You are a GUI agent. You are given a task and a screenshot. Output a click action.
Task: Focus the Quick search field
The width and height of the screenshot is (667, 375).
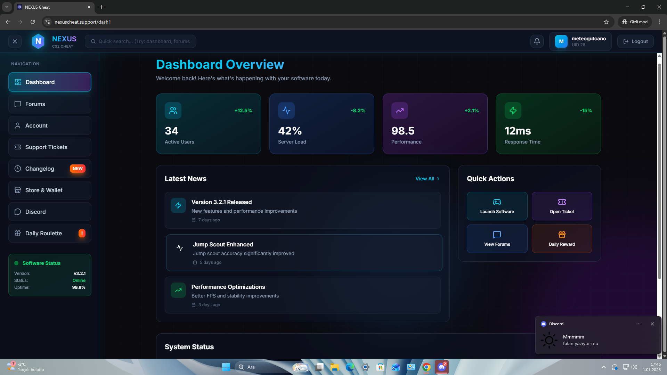pos(140,41)
